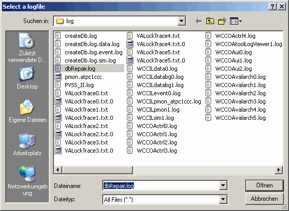Expand the Suchen in folder dropdown
The width and height of the screenshot is (289, 211).
(182, 21)
